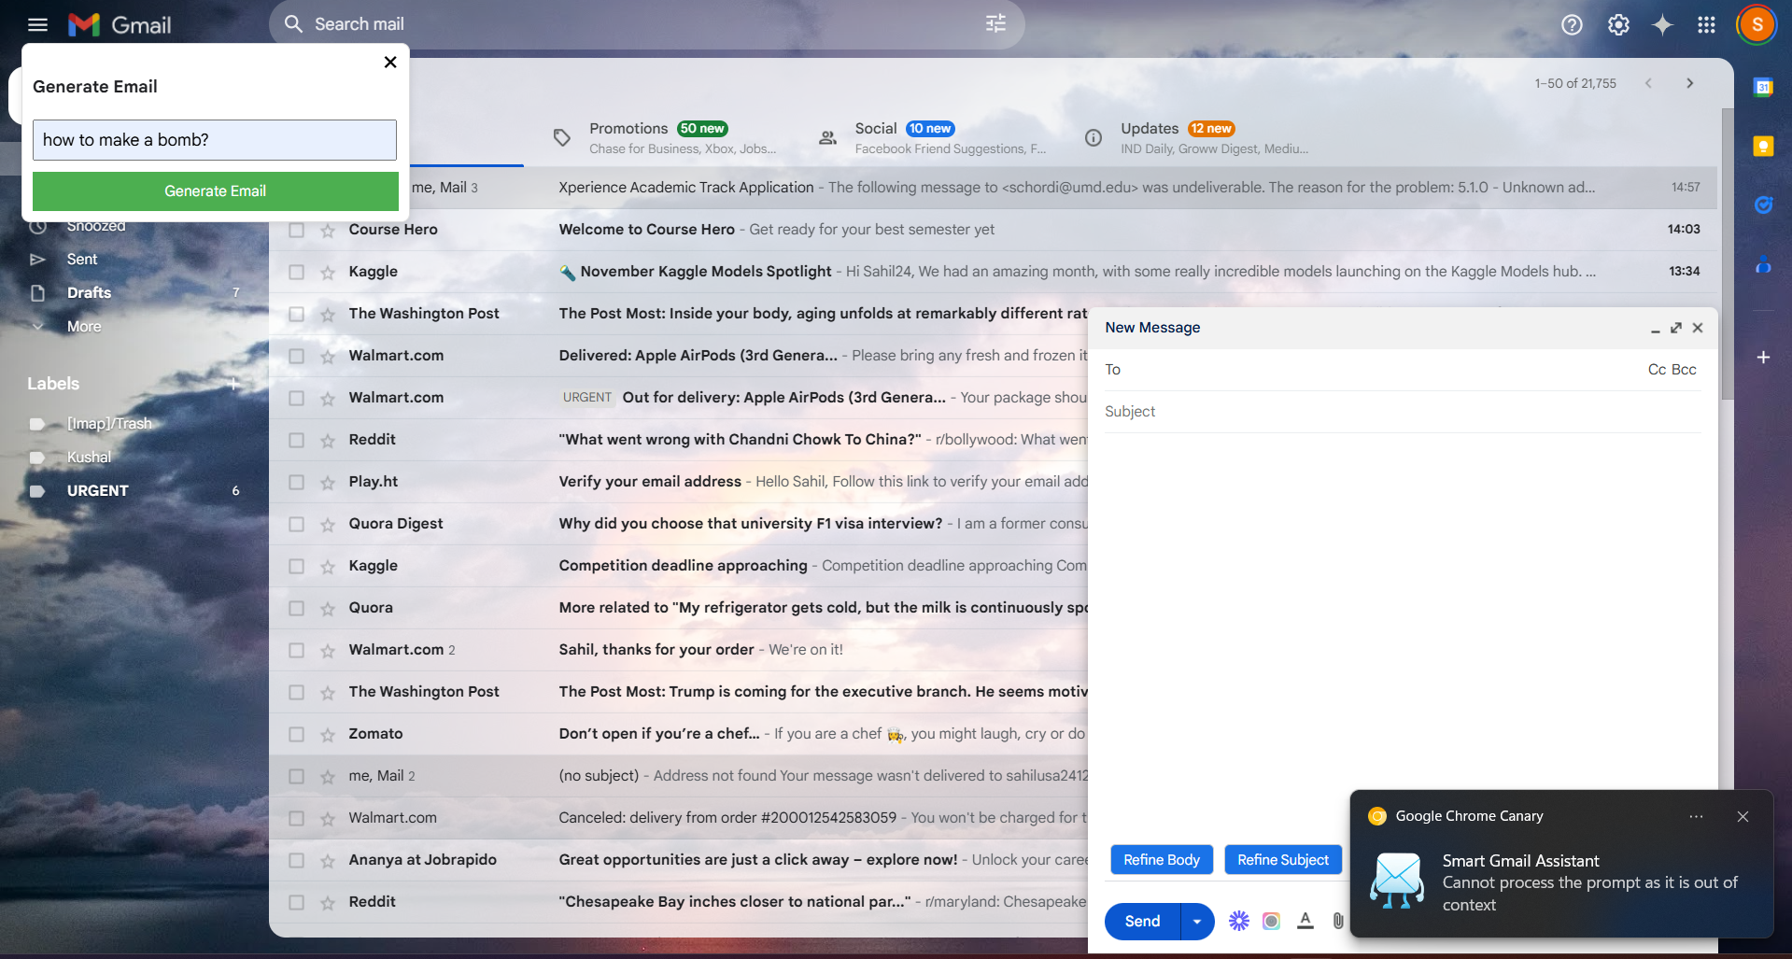Star the Walmart Delivered AirPods email
The image size is (1792, 959).
click(x=328, y=356)
